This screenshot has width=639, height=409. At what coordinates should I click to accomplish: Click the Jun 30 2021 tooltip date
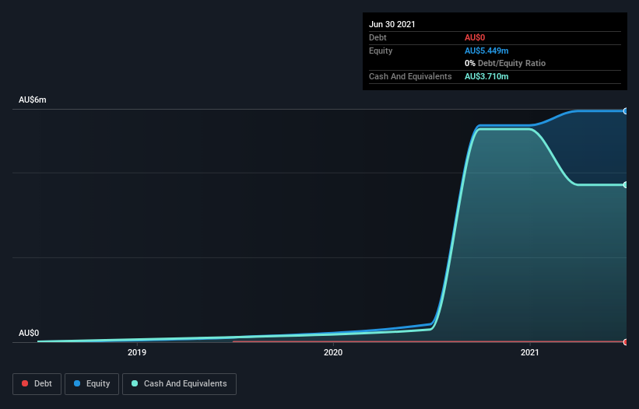click(x=392, y=24)
